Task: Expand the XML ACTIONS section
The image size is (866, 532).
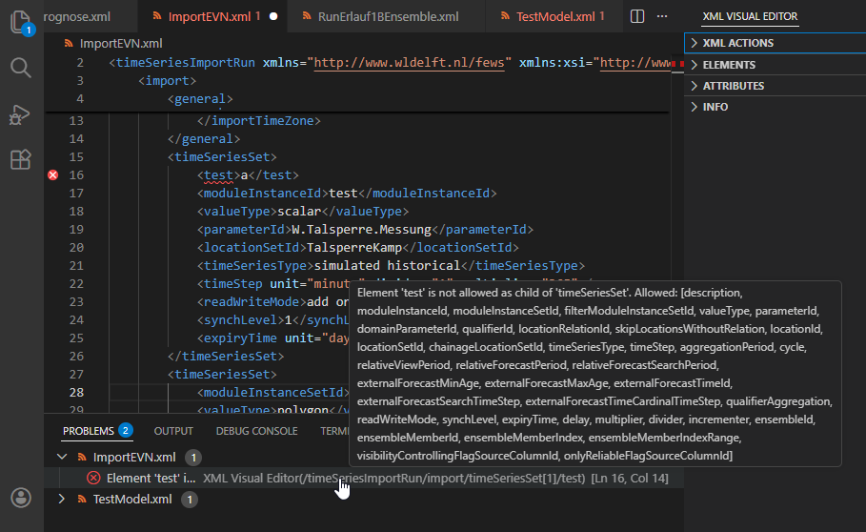Action: coord(775,43)
